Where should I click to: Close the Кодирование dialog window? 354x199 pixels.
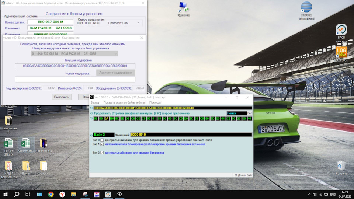pos(142,38)
